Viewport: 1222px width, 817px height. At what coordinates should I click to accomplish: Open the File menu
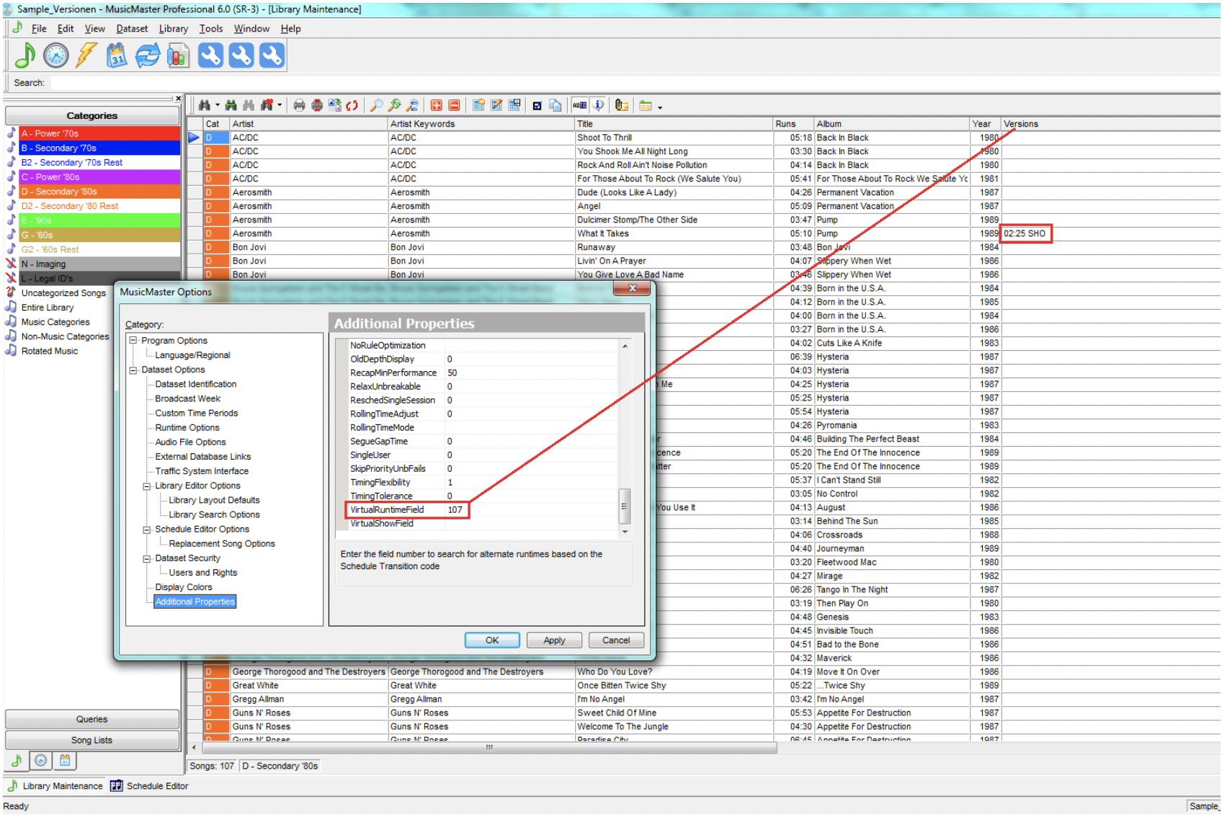tap(38, 29)
